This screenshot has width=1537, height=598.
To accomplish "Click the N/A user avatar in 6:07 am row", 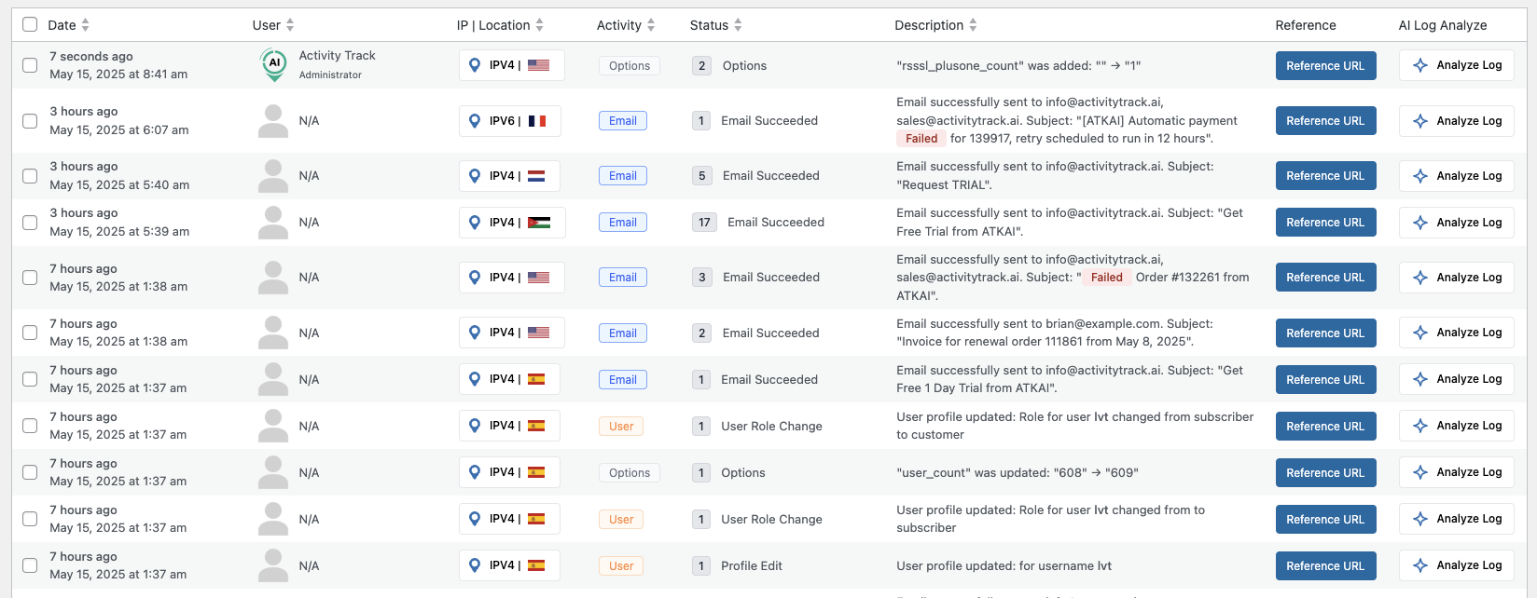I will click(x=273, y=121).
